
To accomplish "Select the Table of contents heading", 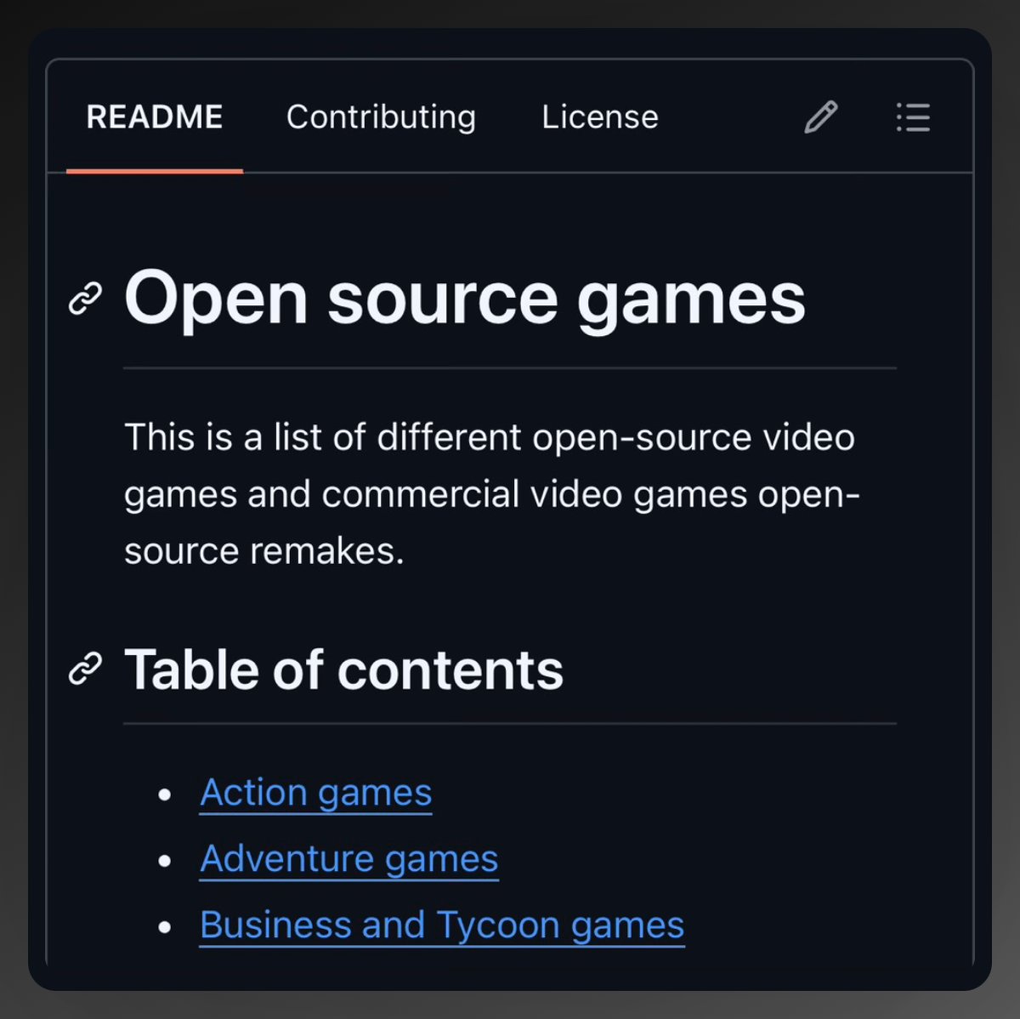I will tap(344, 669).
